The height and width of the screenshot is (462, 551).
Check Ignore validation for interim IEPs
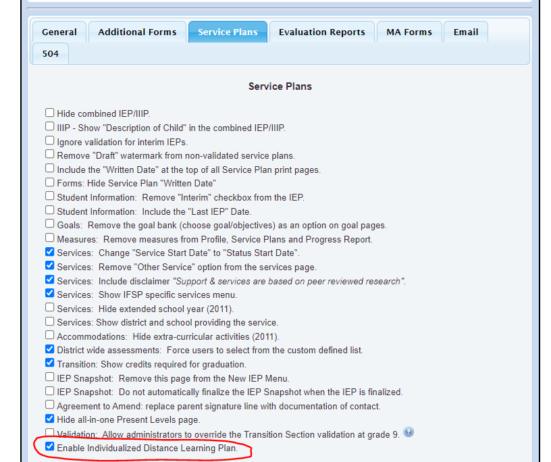point(49,140)
